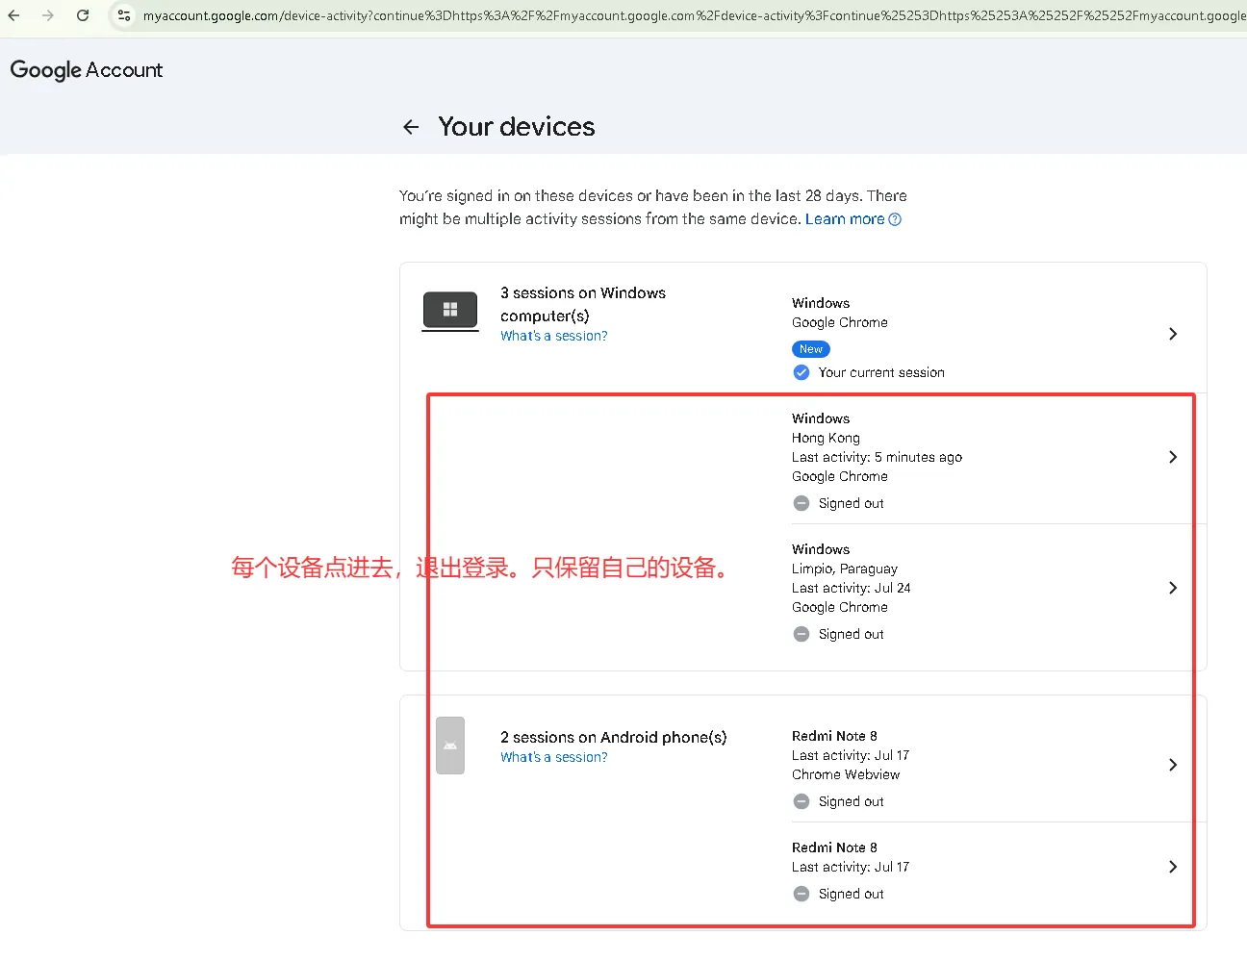
Task: Click the Google Account logo
Action: [x=87, y=70]
